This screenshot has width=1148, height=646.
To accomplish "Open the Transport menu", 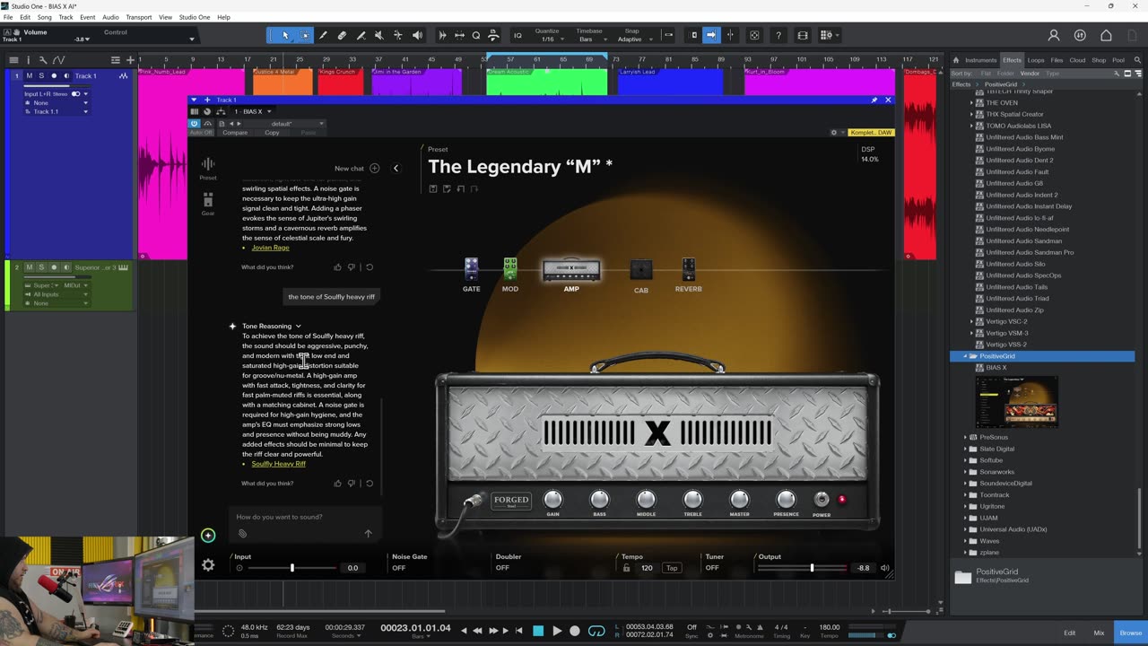I will pyautogui.click(x=139, y=17).
